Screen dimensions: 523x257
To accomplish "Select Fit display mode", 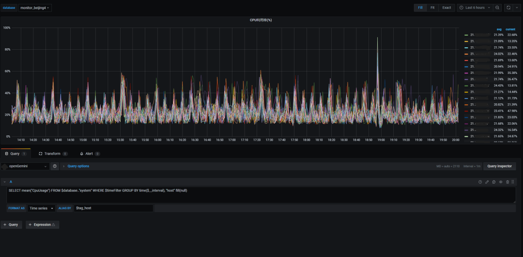I will click(432, 8).
